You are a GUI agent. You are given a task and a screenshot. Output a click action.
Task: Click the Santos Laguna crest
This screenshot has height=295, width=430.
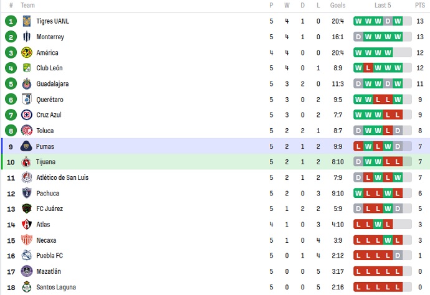click(27, 287)
